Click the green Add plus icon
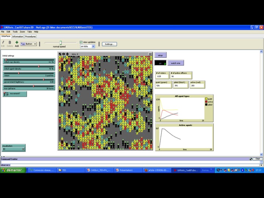The height and width of the screenshot is (198, 264). point(16,43)
